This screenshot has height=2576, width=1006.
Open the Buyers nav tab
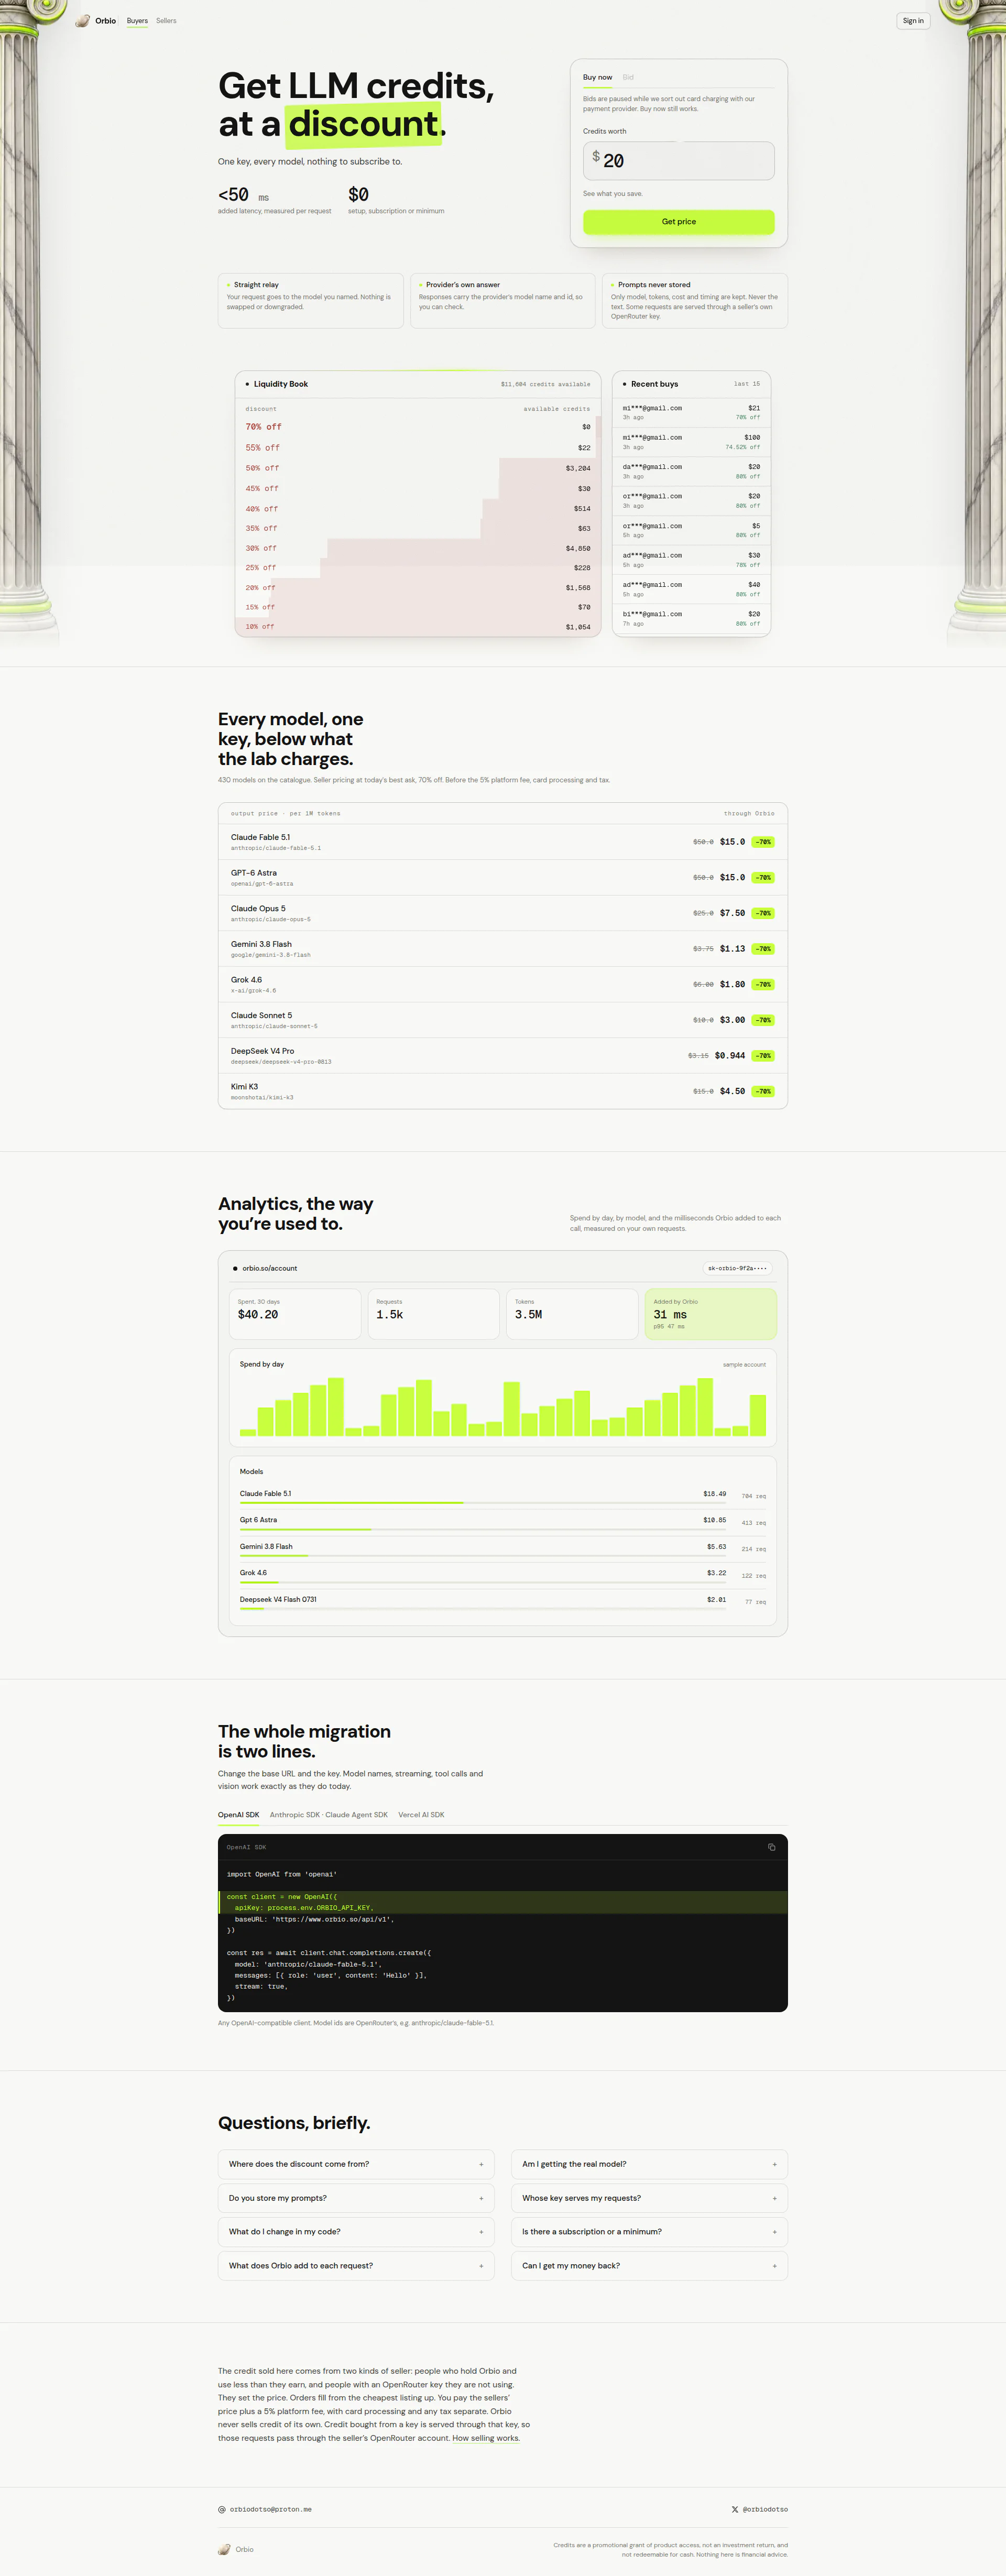[137, 20]
